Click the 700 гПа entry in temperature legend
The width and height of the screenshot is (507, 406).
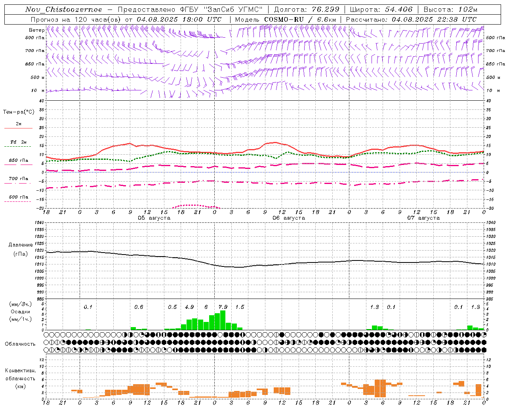[x=18, y=179]
